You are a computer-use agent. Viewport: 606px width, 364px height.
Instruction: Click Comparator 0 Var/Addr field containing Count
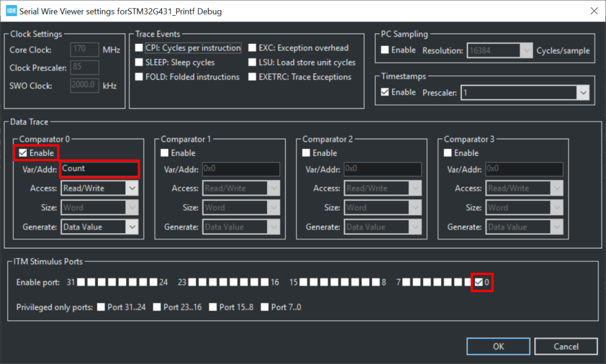99,169
